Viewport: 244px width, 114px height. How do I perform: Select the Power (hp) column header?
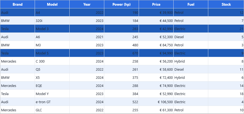tap(122, 4)
